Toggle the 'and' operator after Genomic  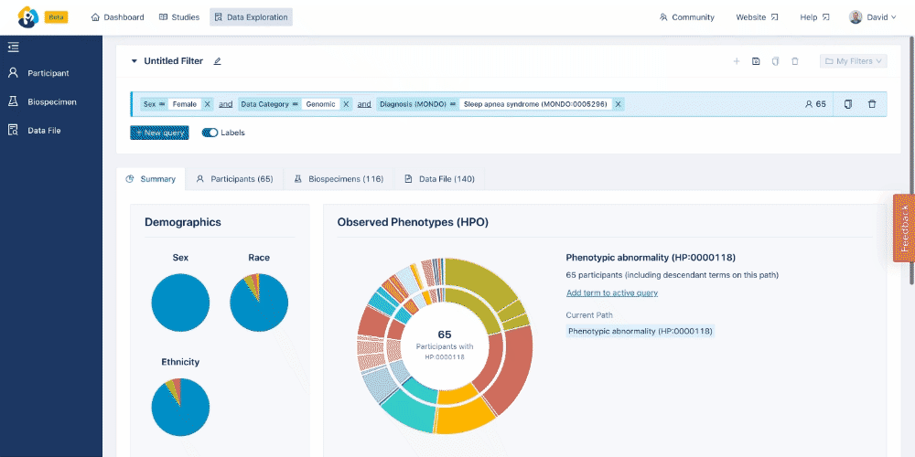pyautogui.click(x=364, y=104)
